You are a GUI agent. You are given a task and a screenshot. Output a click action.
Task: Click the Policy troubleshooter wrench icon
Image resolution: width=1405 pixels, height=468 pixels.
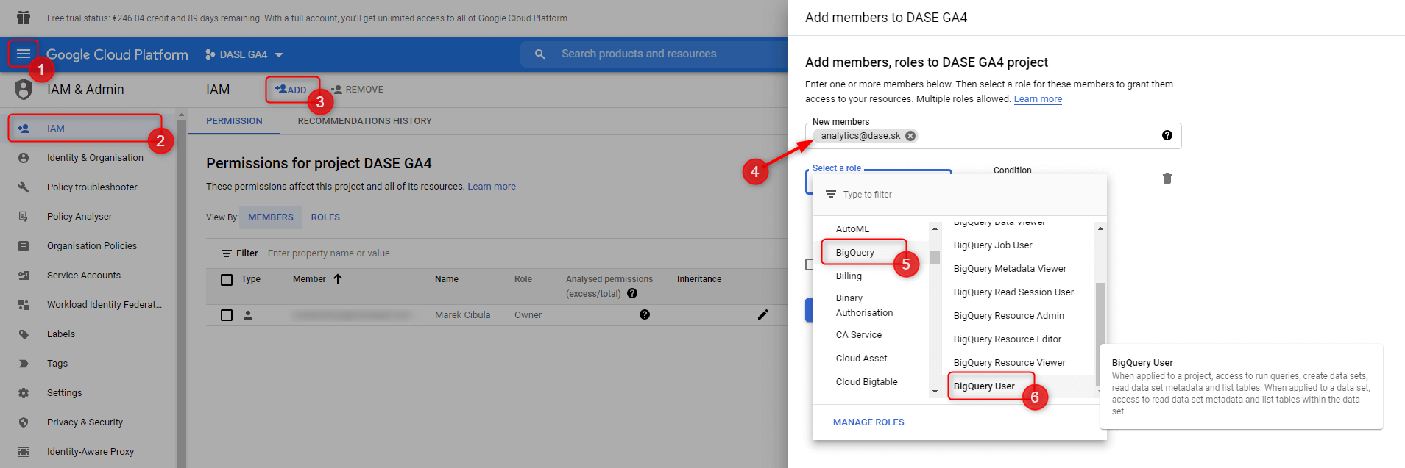point(24,187)
